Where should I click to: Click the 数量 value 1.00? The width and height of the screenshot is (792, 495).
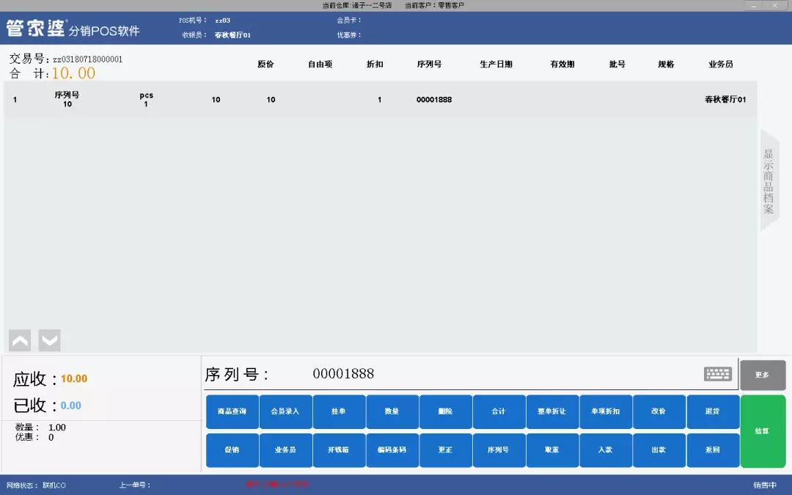click(x=57, y=428)
